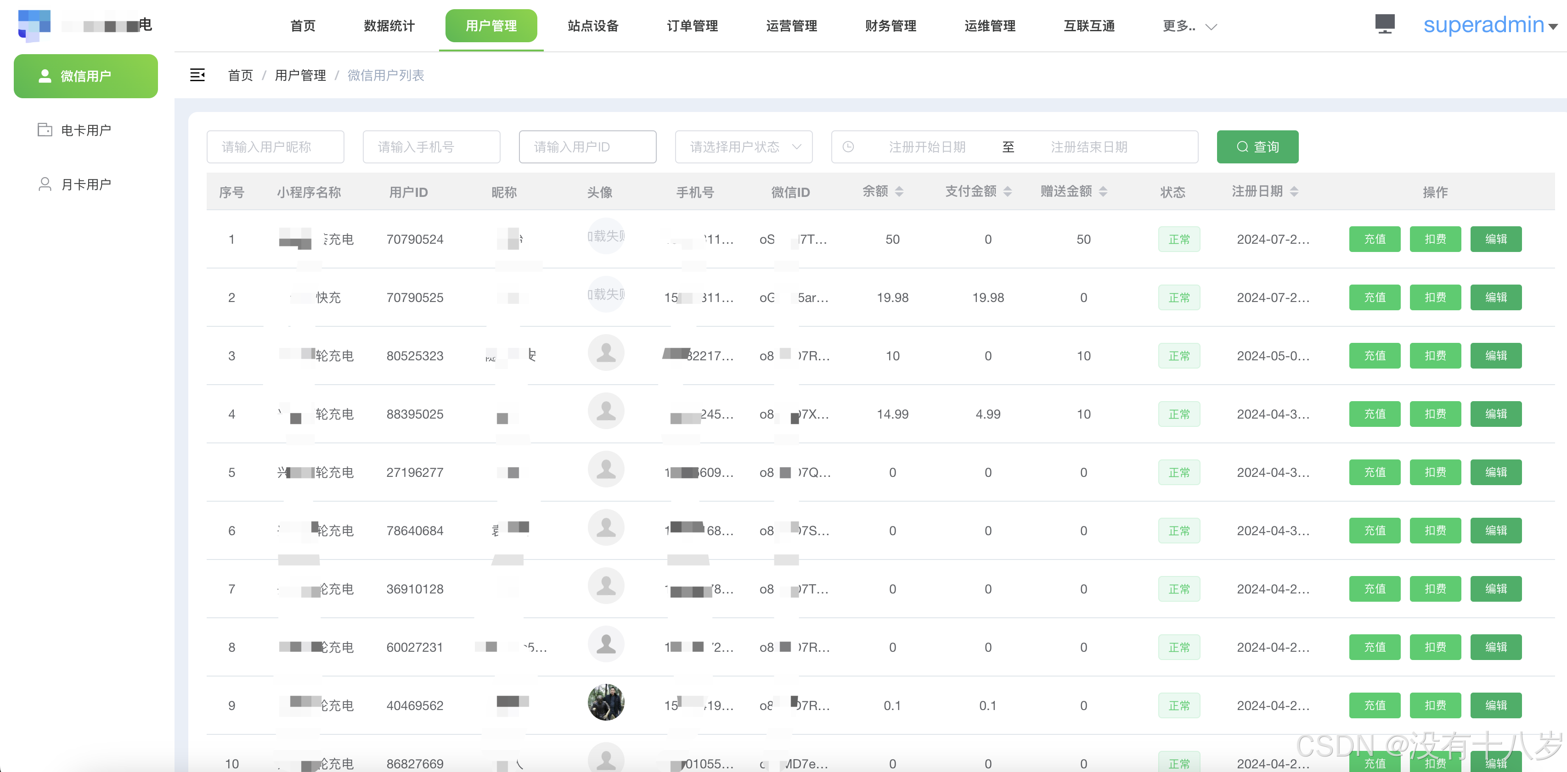Expand the 请选择用户状态 dropdown
The image size is (1567, 772).
[x=744, y=146]
